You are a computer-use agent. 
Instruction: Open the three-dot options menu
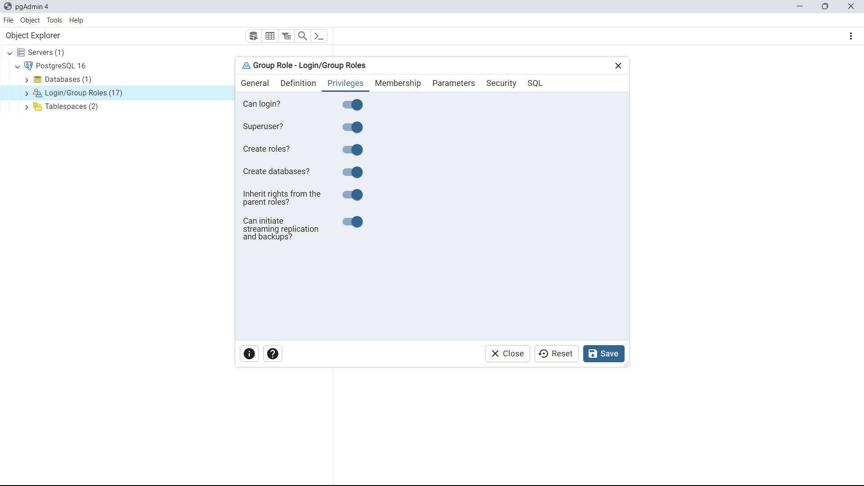tap(851, 36)
